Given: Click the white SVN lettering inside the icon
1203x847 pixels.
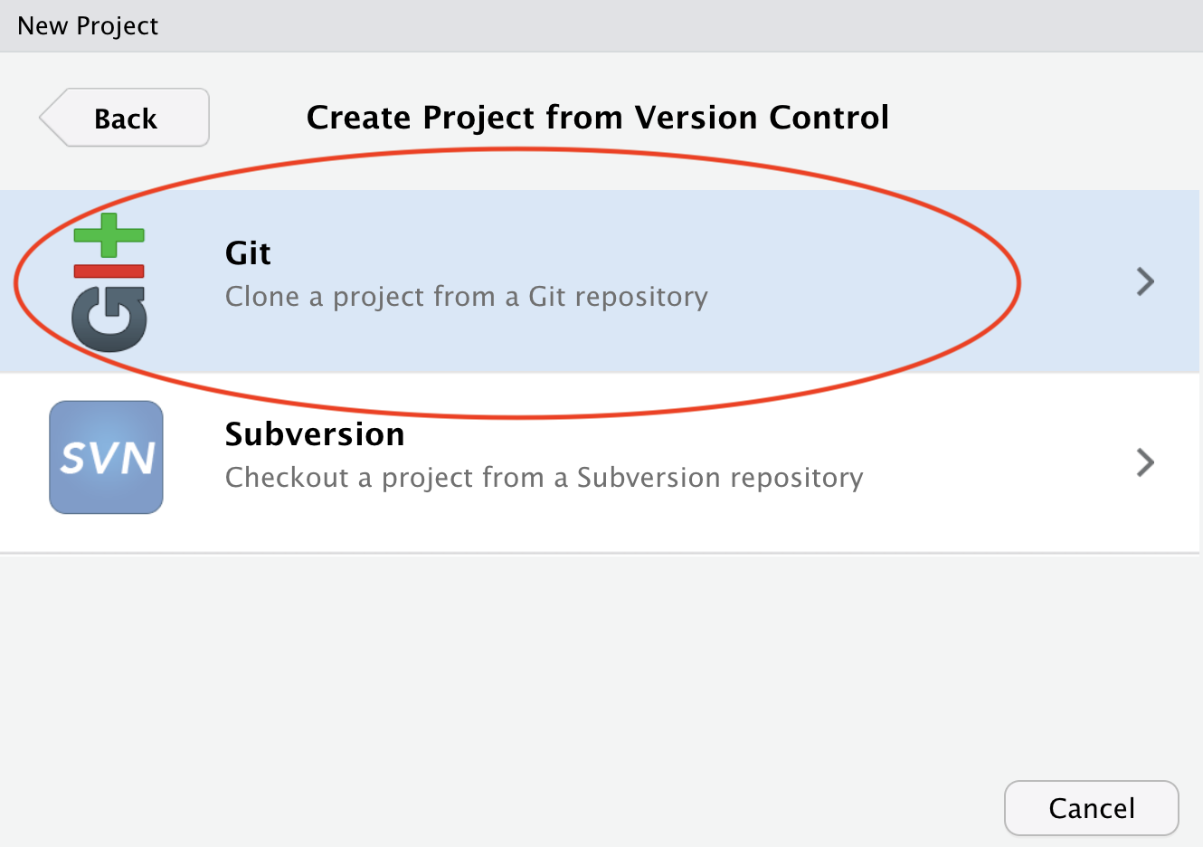Looking at the screenshot, I should 107,458.
